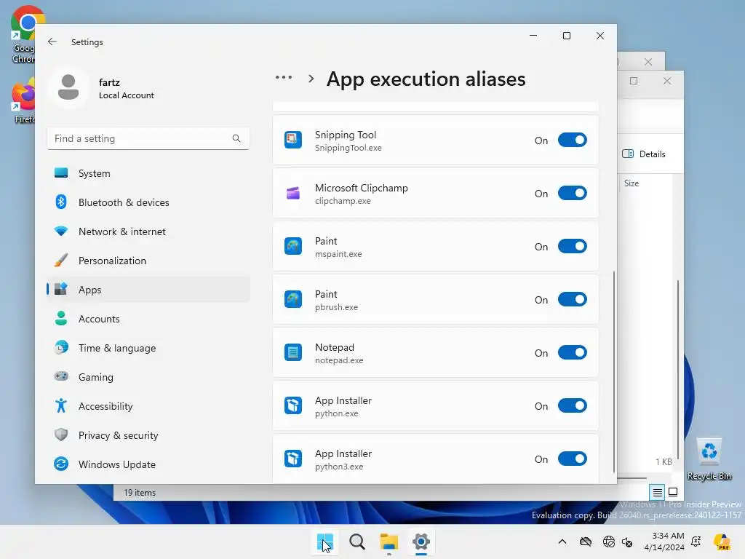Click the user avatar picture

[x=68, y=87]
